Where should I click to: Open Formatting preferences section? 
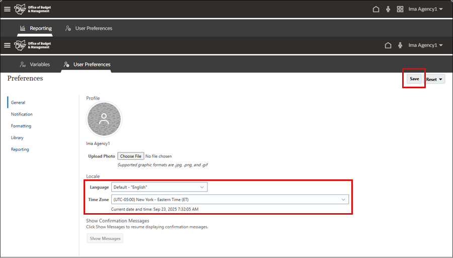point(21,126)
